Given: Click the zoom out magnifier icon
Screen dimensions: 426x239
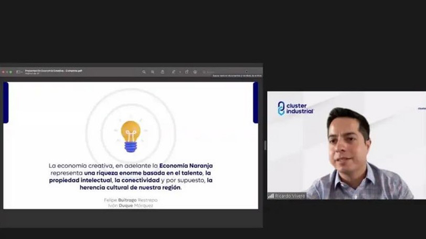Looking at the screenshot, I should tap(144, 72).
